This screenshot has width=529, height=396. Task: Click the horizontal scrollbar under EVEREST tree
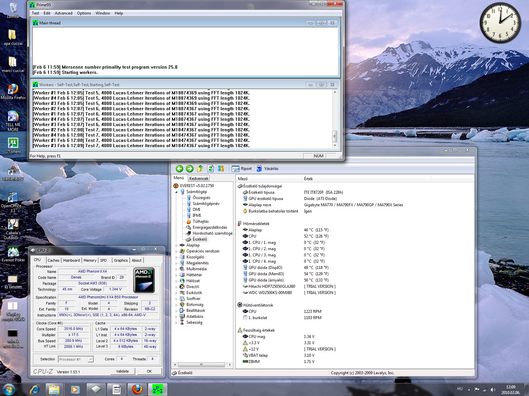click(201, 365)
